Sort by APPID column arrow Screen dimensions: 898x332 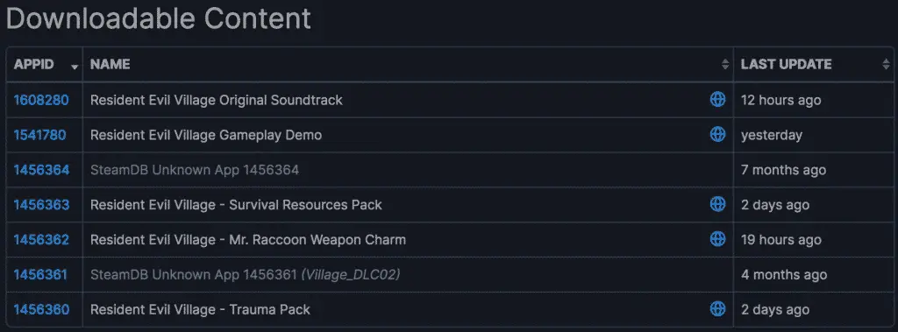tap(75, 67)
